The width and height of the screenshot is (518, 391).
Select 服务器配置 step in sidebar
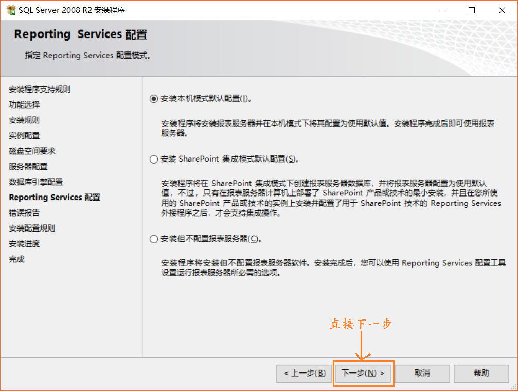[28, 167]
